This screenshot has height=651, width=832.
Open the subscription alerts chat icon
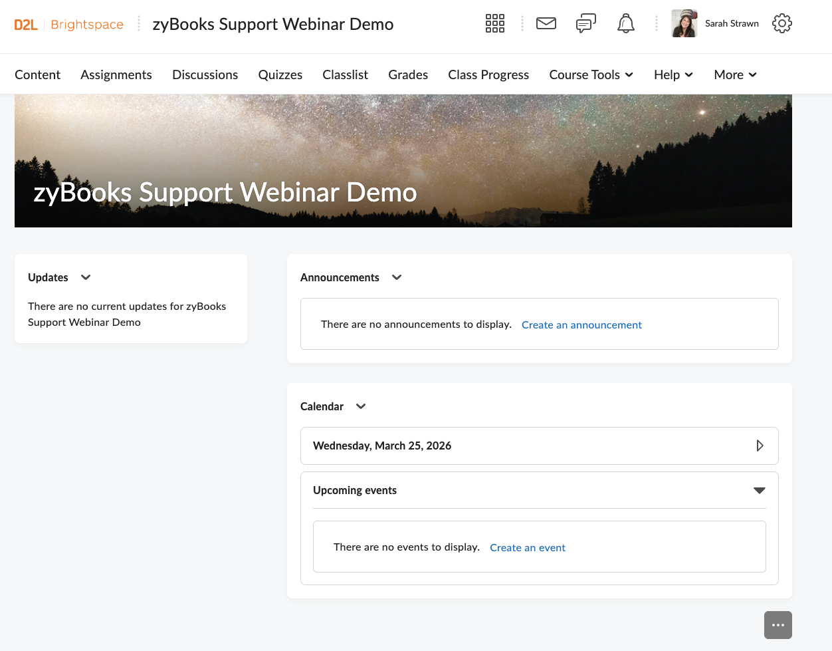[x=586, y=24]
